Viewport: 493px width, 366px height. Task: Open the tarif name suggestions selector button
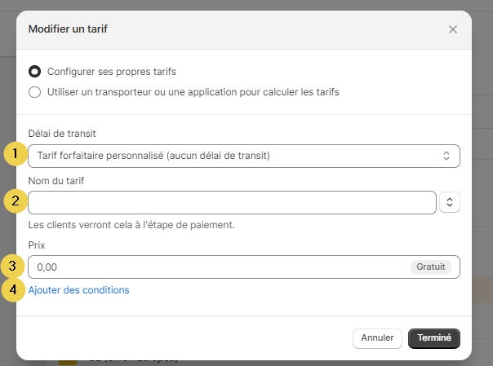(x=450, y=202)
